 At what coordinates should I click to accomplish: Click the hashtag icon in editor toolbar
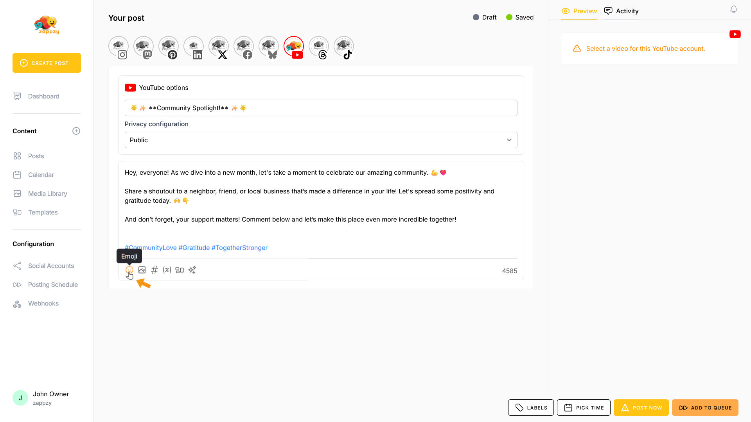pos(155,270)
